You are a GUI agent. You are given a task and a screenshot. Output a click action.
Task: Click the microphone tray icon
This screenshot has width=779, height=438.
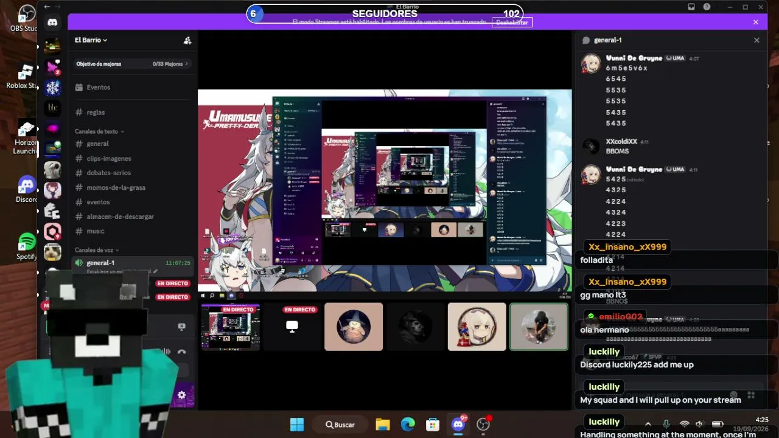[666, 424]
